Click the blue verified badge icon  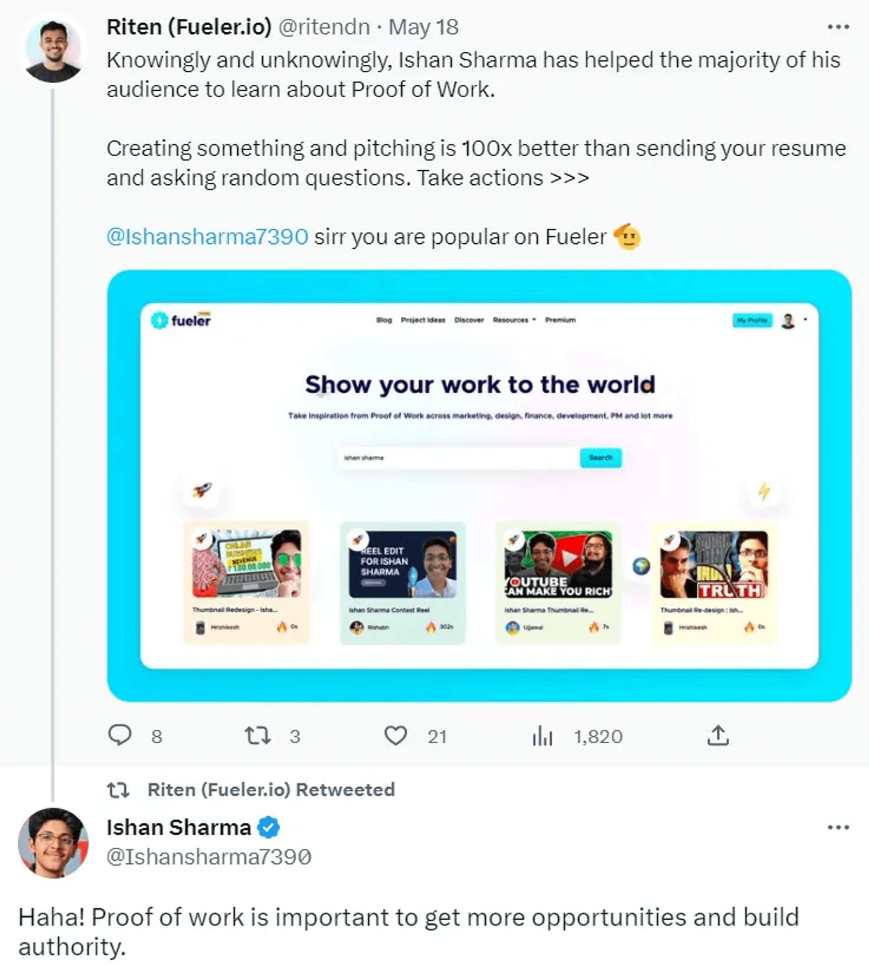pyautogui.click(x=269, y=827)
